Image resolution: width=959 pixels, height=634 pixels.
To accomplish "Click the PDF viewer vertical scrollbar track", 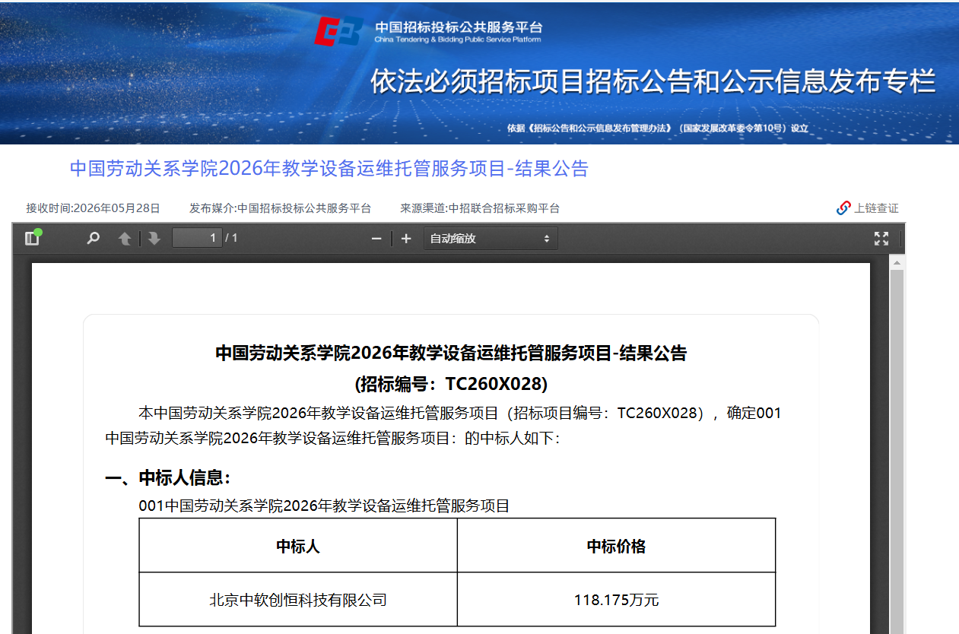I will click(x=897, y=452).
